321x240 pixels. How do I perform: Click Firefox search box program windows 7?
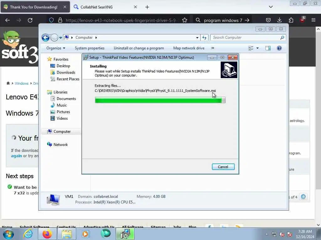(223, 20)
